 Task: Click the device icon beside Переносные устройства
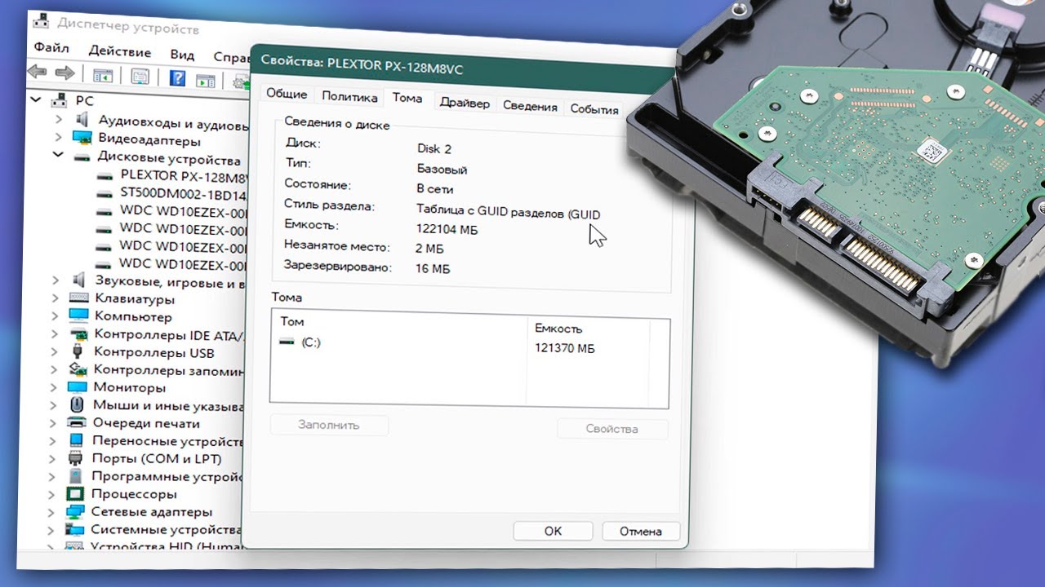pyautogui.click(x=76, y=441)
